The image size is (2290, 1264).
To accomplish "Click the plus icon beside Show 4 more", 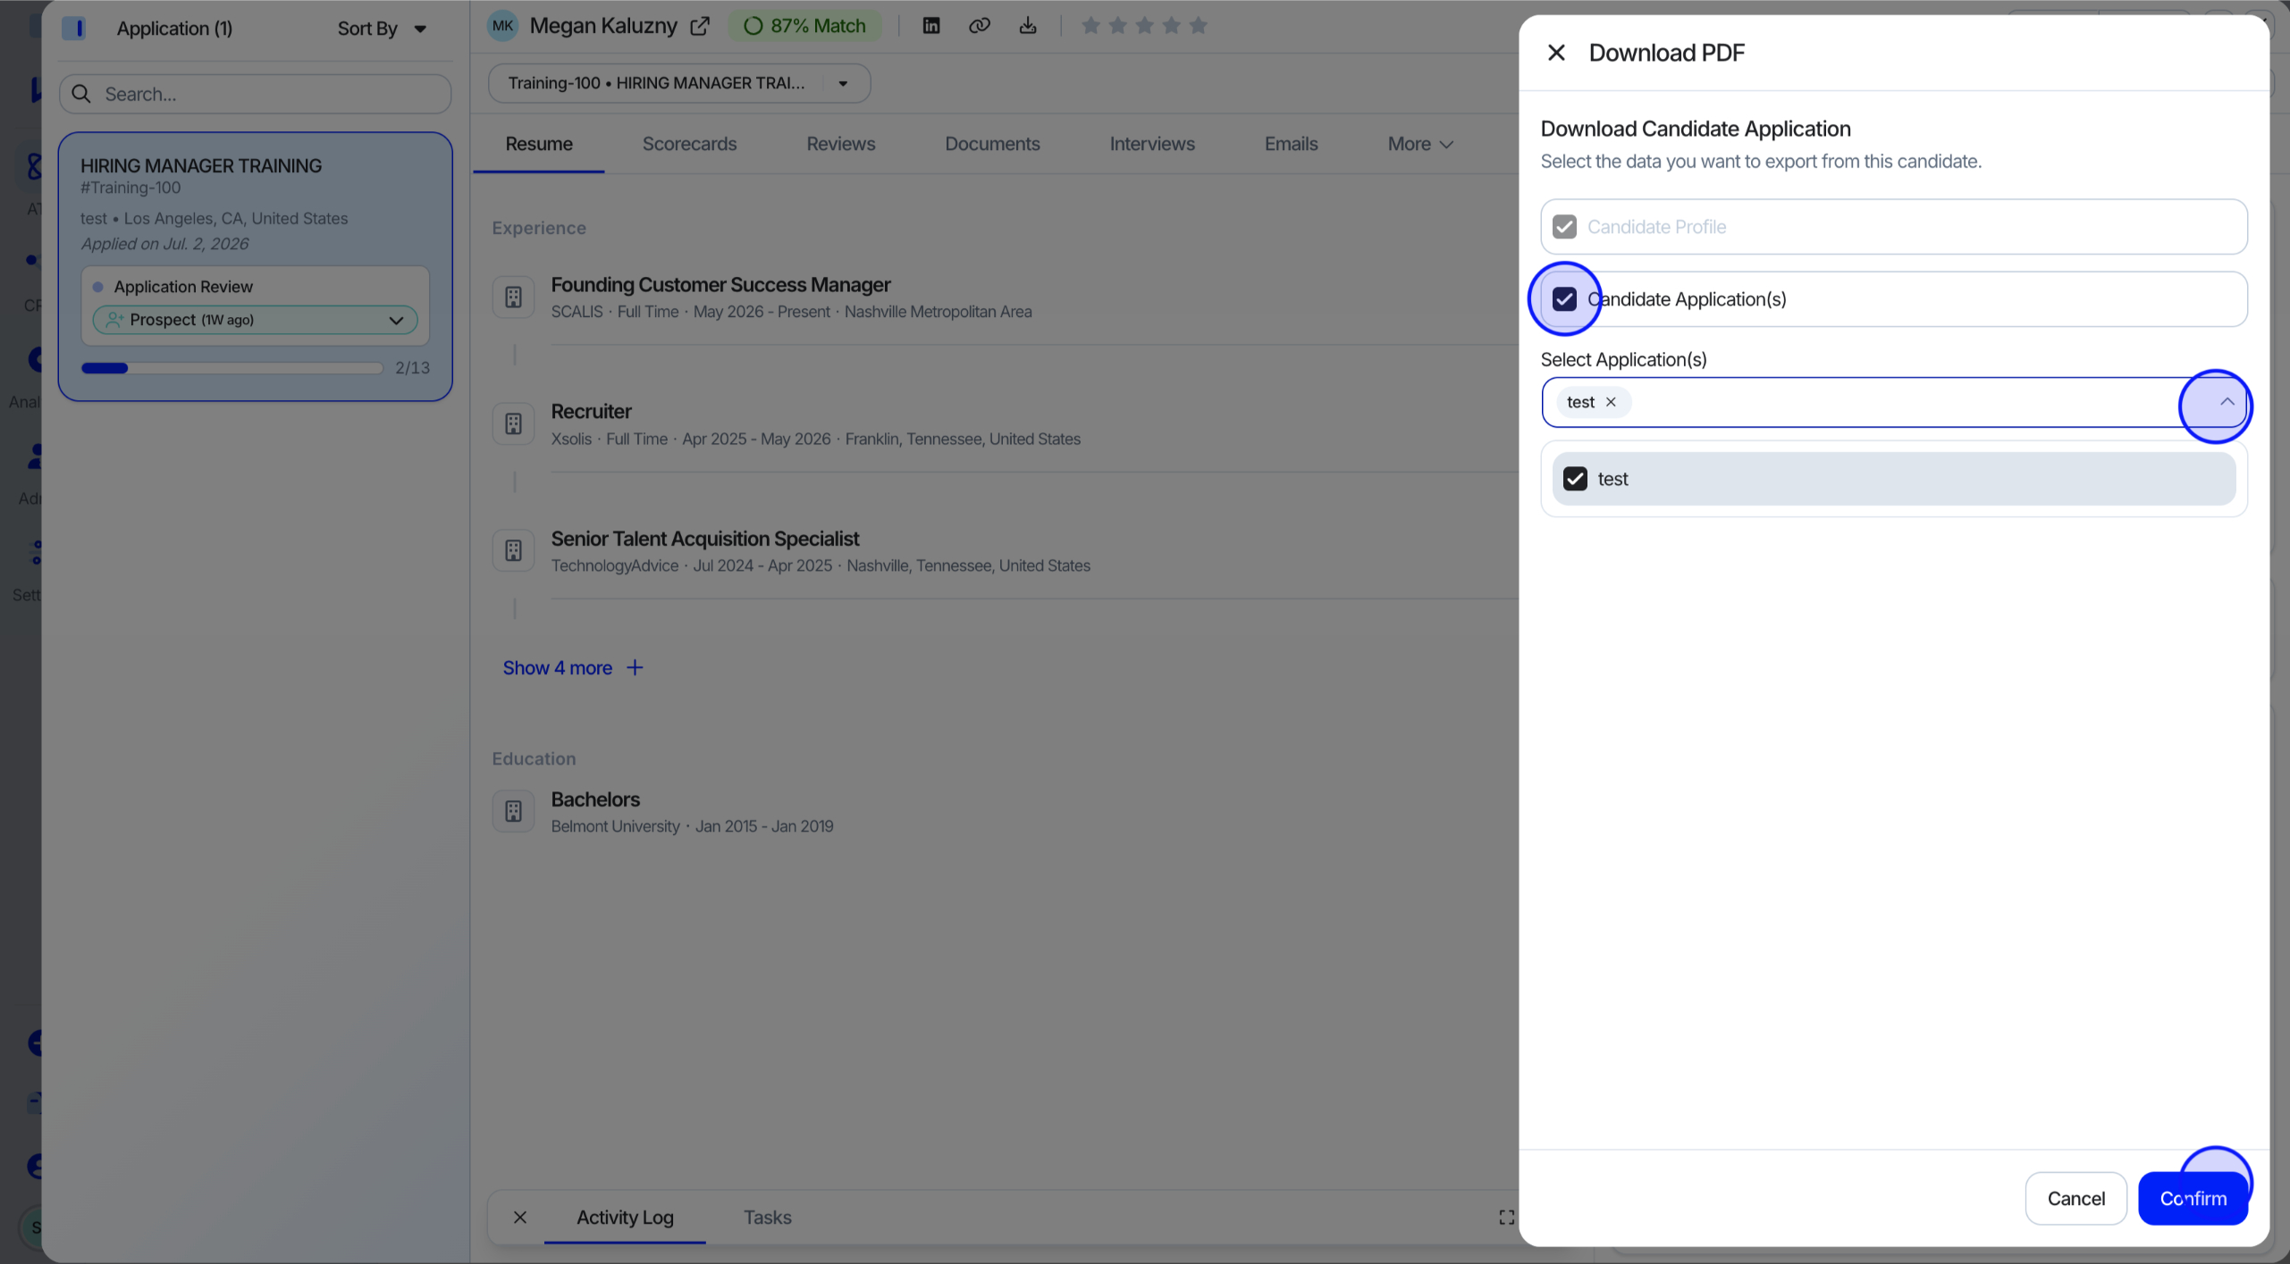I will click(x=635, y=668).
